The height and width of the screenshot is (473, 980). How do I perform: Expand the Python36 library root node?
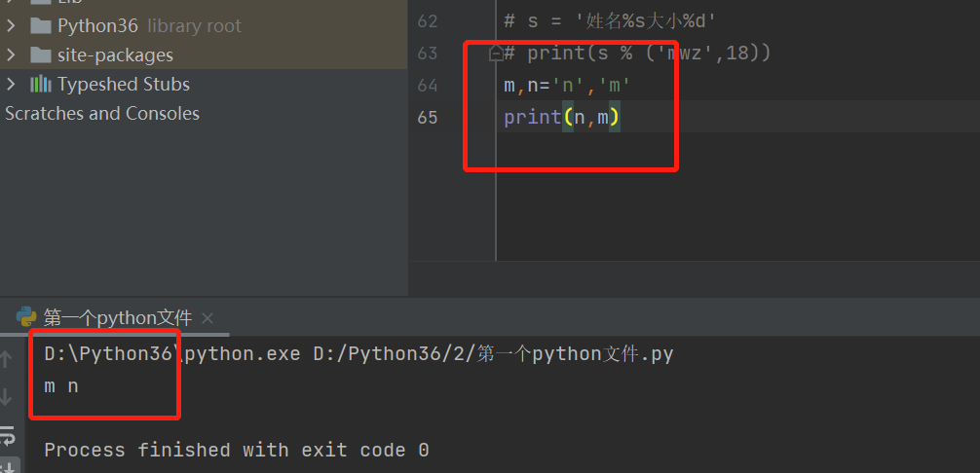10,25
